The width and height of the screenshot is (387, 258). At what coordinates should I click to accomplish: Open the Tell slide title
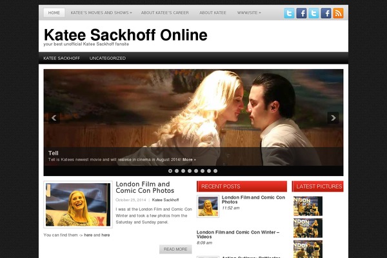coord(54,153)
